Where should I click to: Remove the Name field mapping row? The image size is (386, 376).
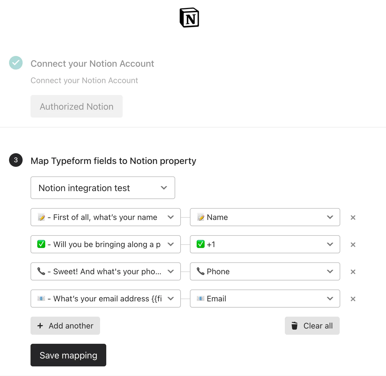353,217
